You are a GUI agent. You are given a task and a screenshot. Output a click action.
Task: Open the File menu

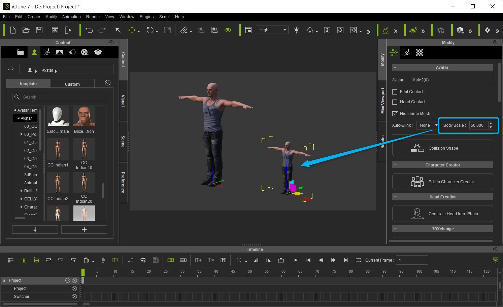6,17
